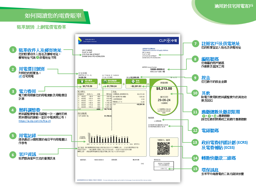Click the 適用於住宅用電客戶 corner label

(234, 6)
